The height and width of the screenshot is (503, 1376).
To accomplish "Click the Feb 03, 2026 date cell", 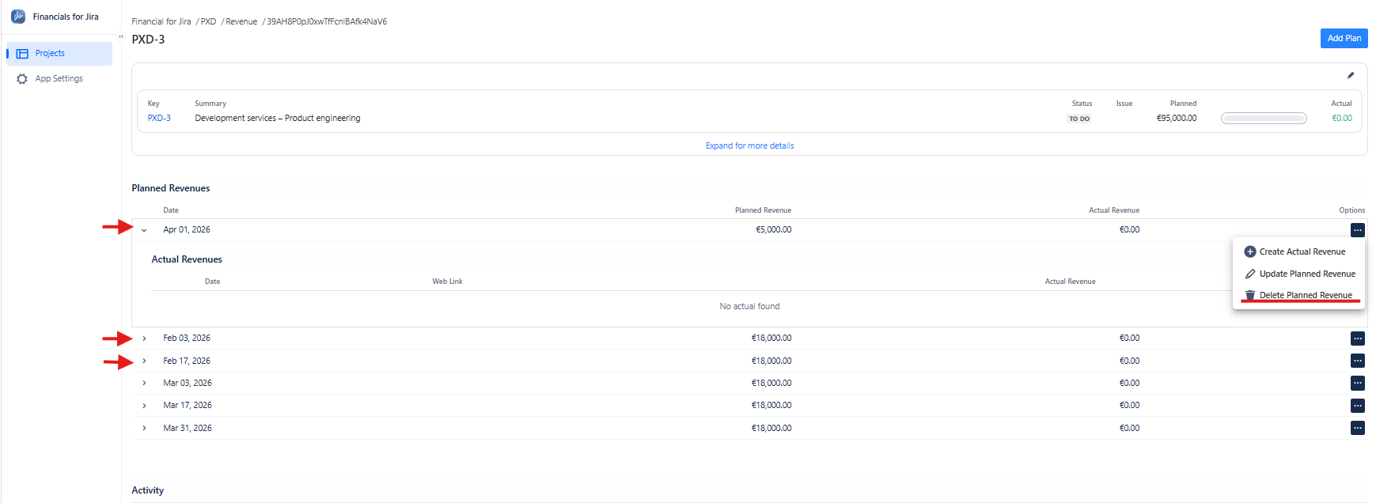I will click(187, 338).
